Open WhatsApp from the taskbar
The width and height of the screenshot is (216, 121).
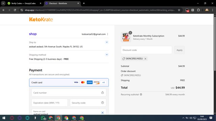[43, 118]
